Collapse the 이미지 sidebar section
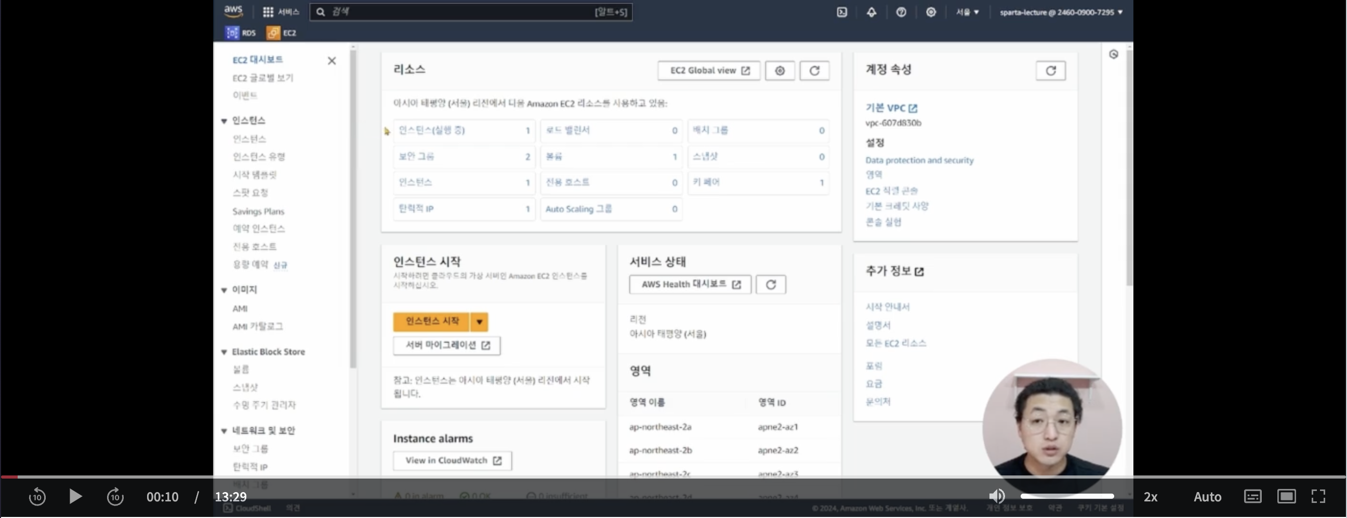1347x518 pixels. tap(224, 290)
